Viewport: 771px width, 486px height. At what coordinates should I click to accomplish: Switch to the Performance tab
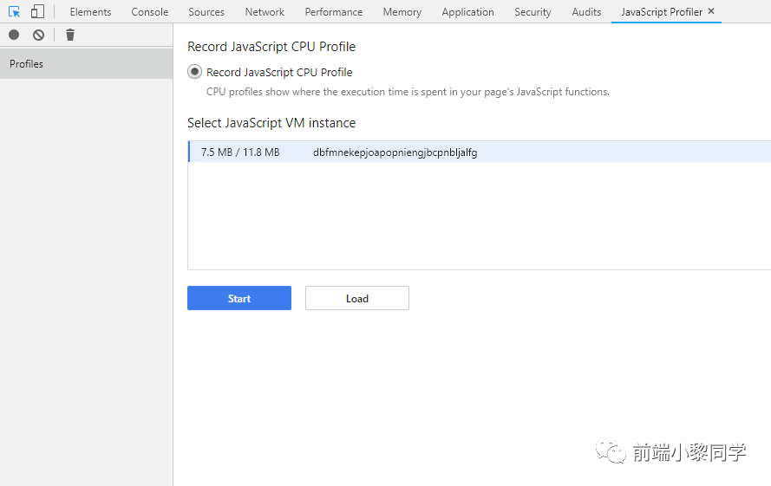[333, 12]
